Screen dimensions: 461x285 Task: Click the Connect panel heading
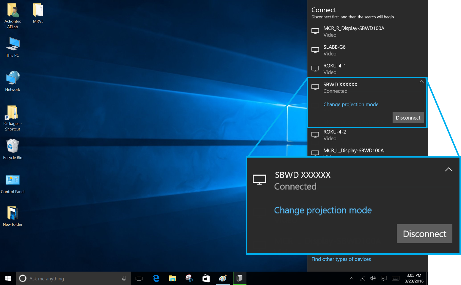click(324, 10)
